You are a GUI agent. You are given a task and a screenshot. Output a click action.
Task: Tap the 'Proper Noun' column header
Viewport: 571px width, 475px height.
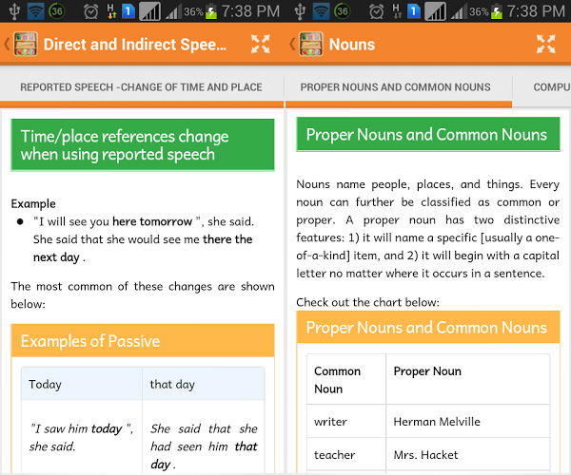click(468, 380)
